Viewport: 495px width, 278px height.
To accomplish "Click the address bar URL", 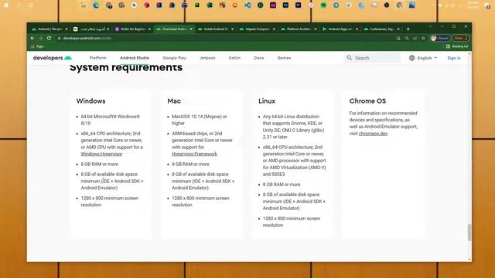I will click(x=87, y=38).
